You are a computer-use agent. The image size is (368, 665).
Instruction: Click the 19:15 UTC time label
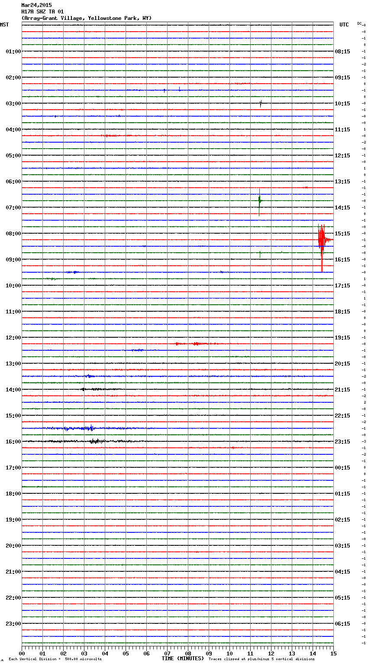click(342, 338)
